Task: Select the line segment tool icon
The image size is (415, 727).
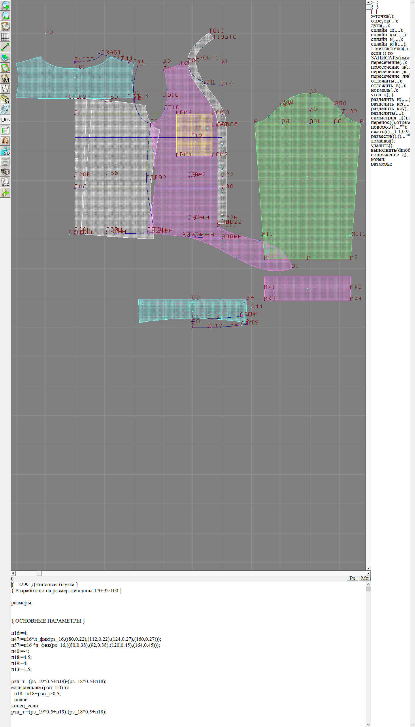Action: [x=5, y=47]
